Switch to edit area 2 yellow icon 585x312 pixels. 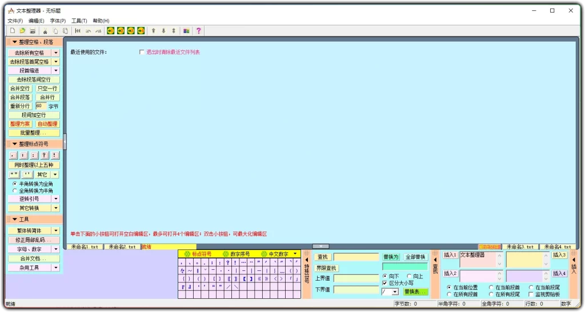coord(121,31)
